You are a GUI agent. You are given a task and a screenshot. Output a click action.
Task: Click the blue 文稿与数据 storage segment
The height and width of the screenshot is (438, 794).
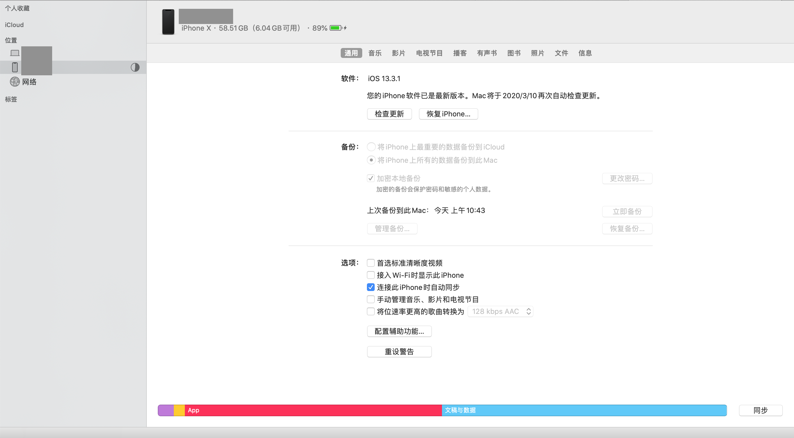click(x=584, y=410)
